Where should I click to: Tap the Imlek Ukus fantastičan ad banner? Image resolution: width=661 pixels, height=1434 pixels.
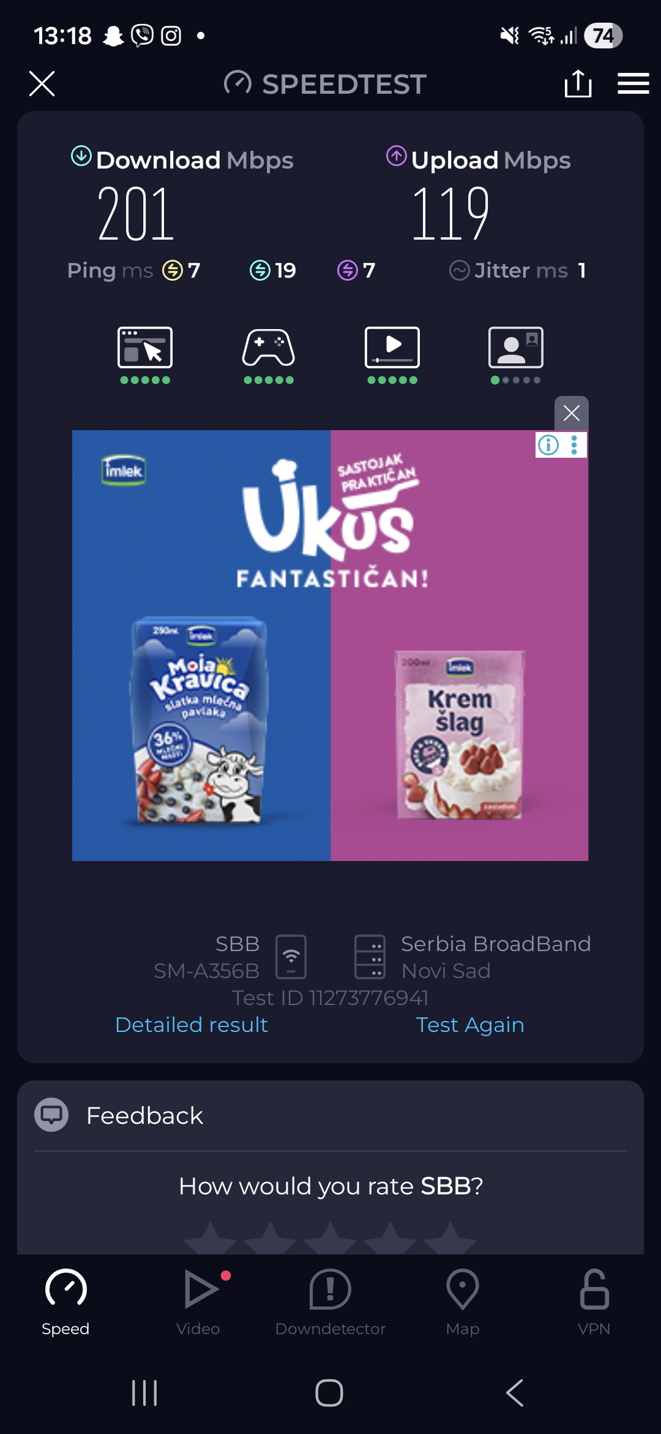click(330, 645)
